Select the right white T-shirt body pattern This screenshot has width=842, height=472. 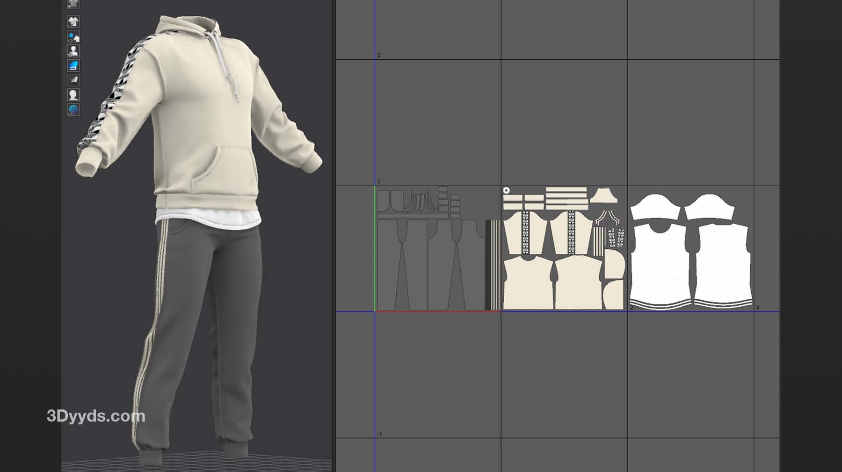[720, 264]
